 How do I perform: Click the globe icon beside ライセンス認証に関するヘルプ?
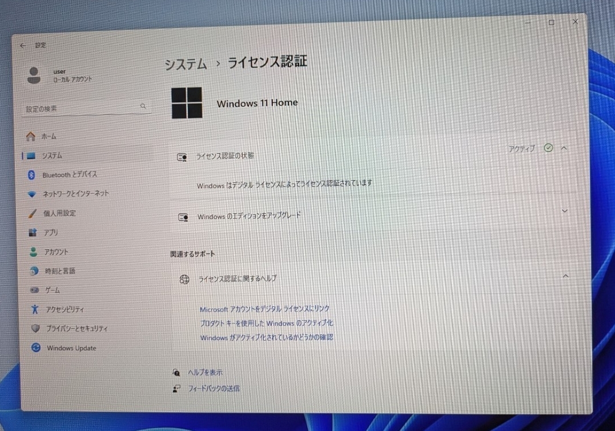(184, 279)
